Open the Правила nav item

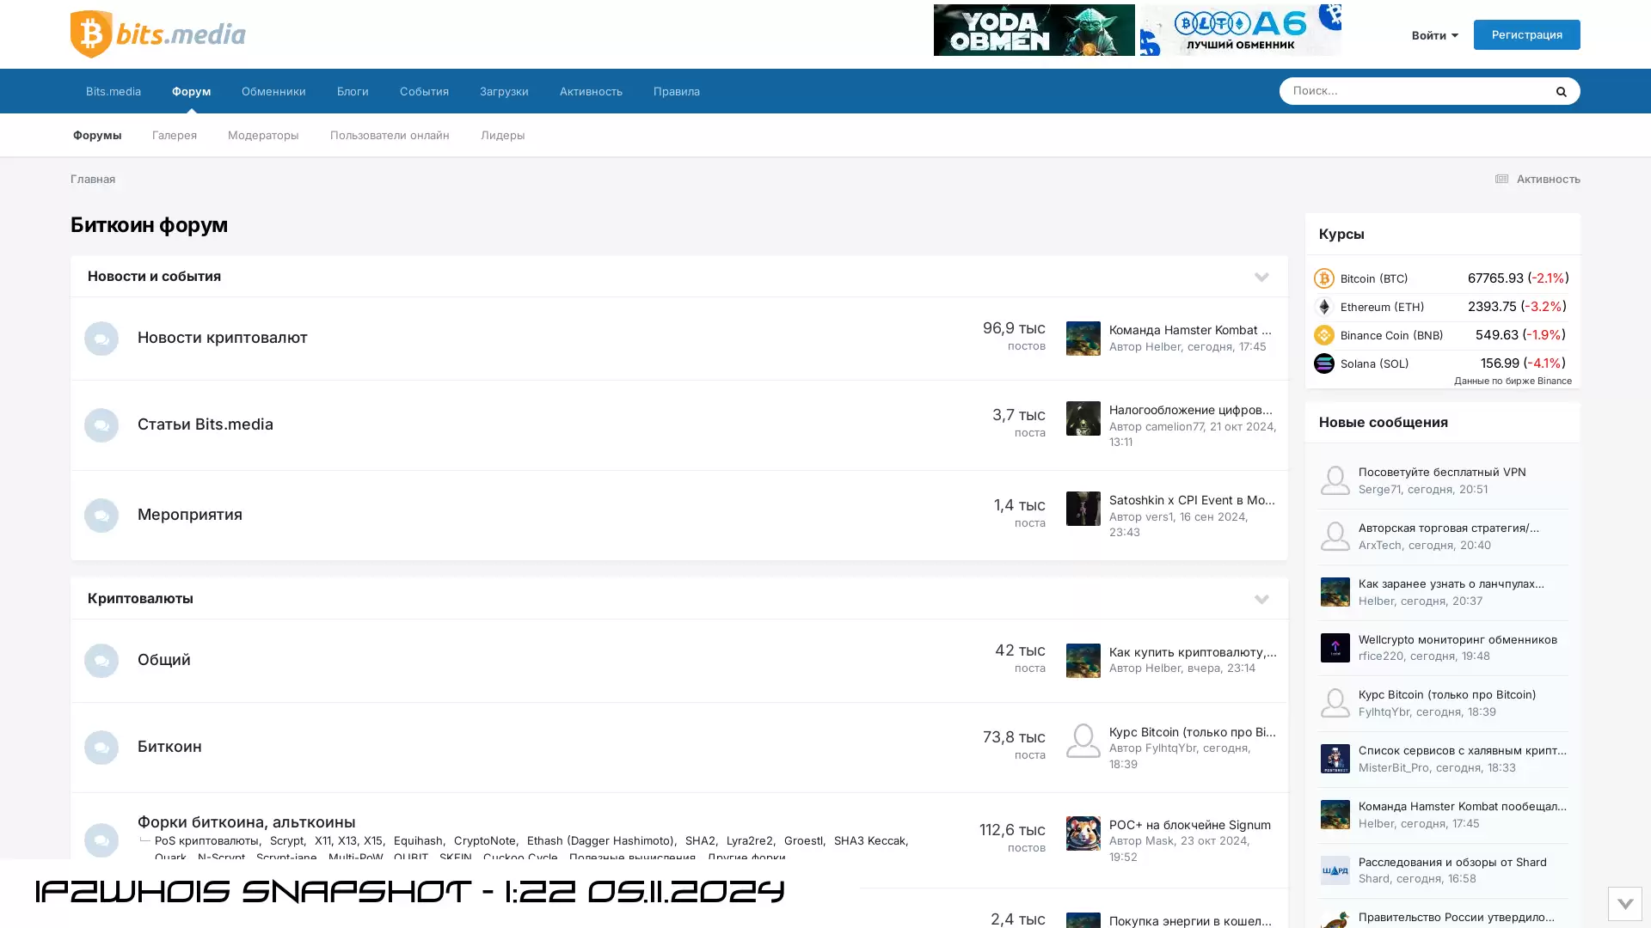click(x=676, y=91)
